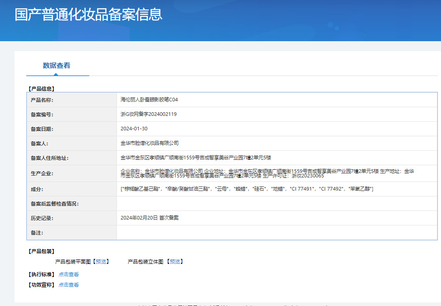This screenshot has width=441, height=306.
Task: Click the 成分 ingredients list value
Action: (247, 189)
